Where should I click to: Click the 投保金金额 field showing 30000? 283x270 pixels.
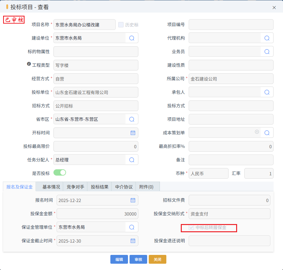pyautogui.click(x=97, y=214)
